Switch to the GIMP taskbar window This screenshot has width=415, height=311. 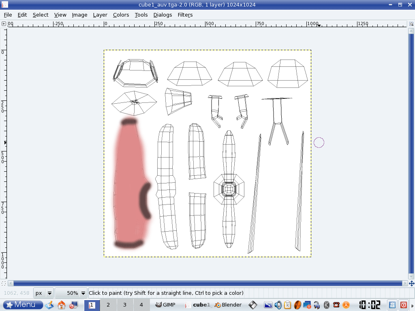pyautogui.click(x=166, y=305)
